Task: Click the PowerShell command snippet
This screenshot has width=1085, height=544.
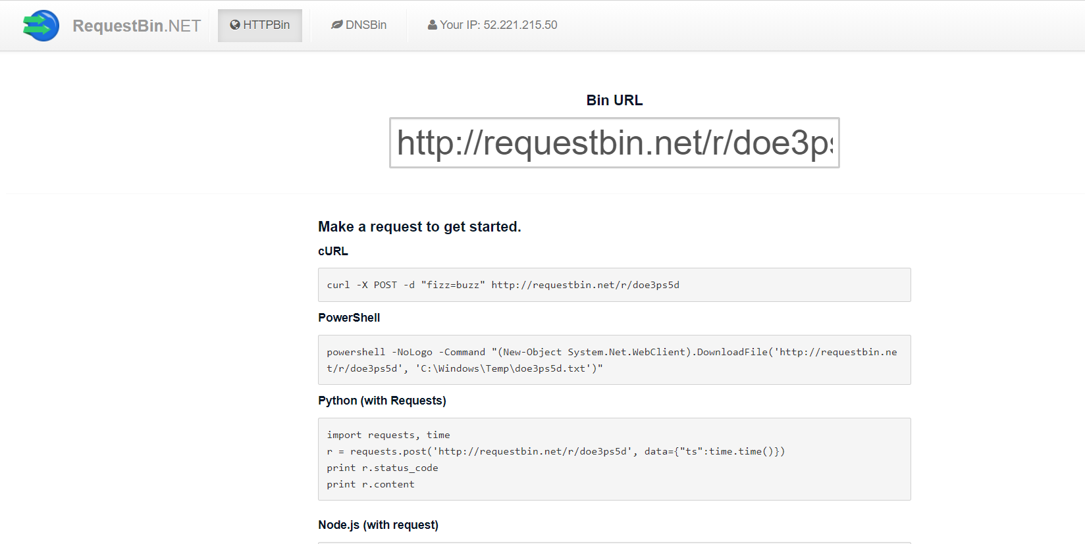Action: coord(611,360)
